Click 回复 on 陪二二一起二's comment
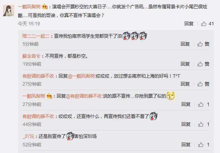Image resolution: width=220 pixels, height=153 pixels. 185,44
